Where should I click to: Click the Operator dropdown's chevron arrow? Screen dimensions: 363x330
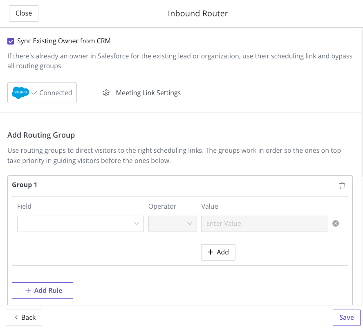189,224
